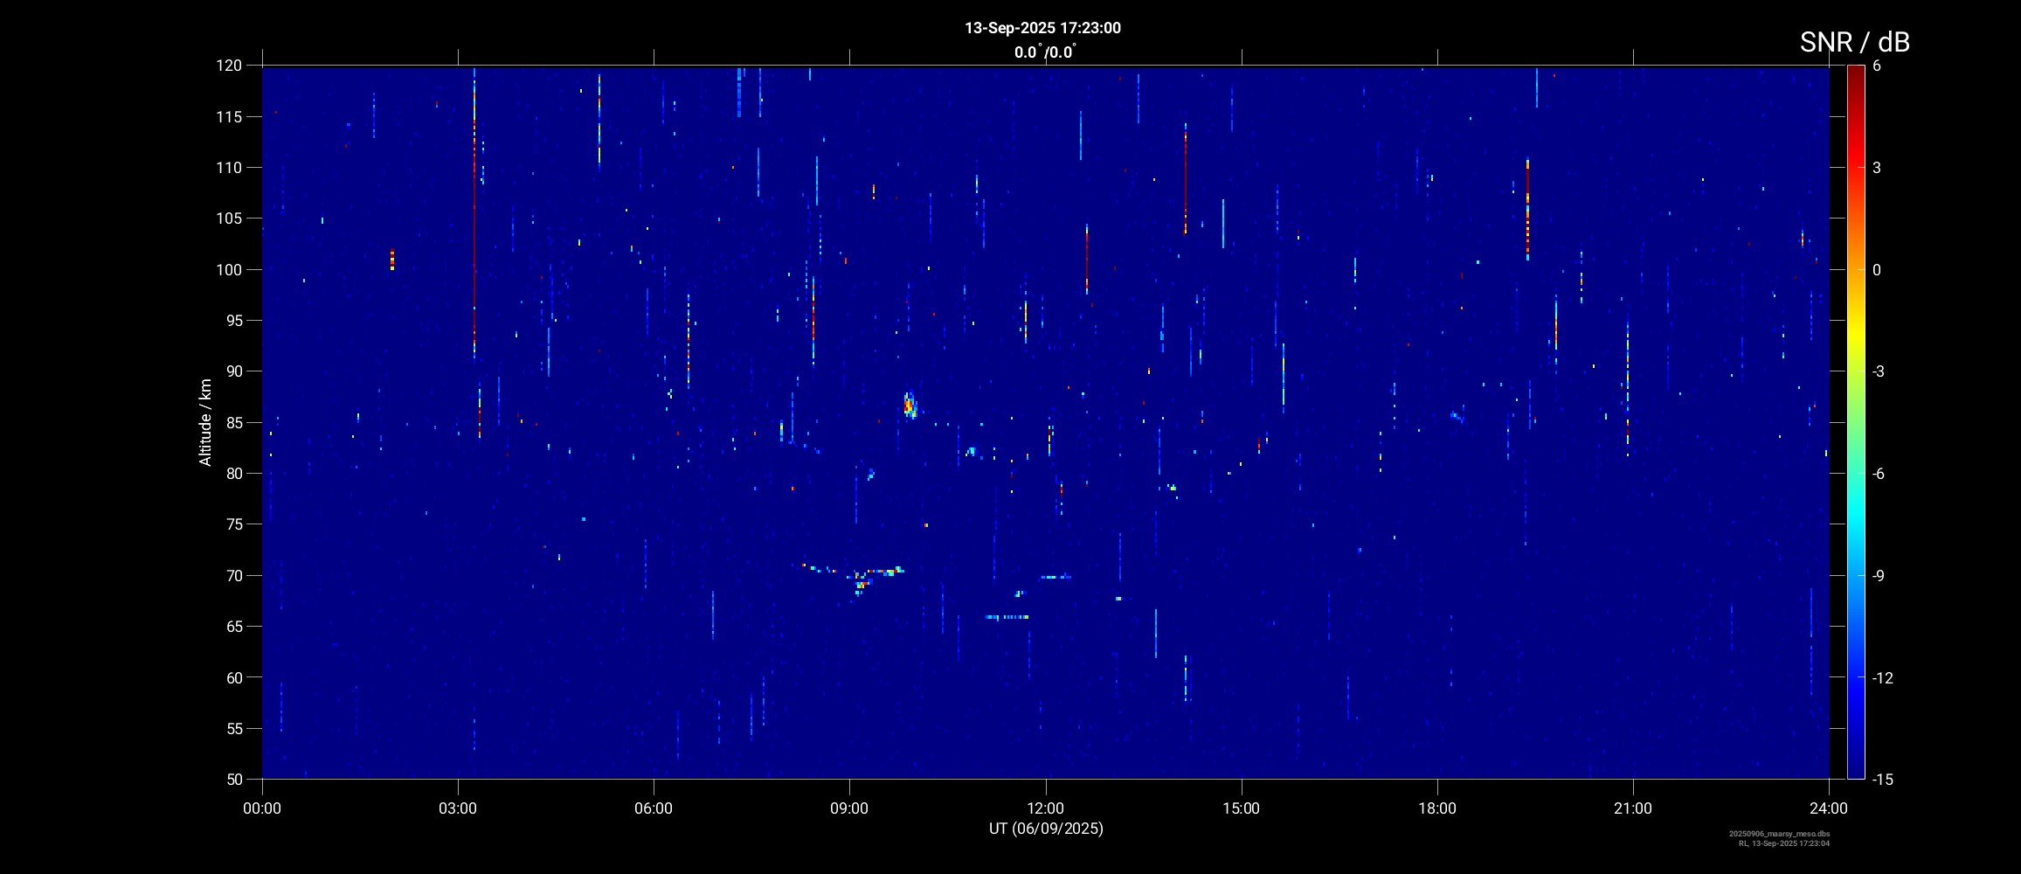Screen dimensions: 2021x874
Task: Select the 12:00 time axis tick label
Action: pyautogui.click(x=1045, y=808)
